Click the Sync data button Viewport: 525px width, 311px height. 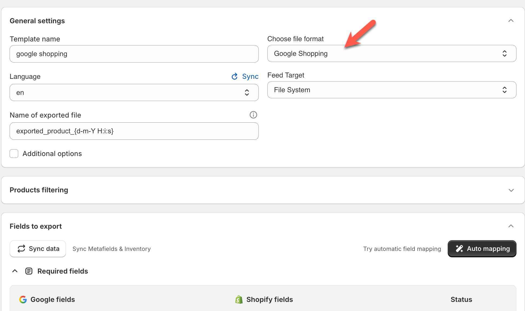coord(38,249)
